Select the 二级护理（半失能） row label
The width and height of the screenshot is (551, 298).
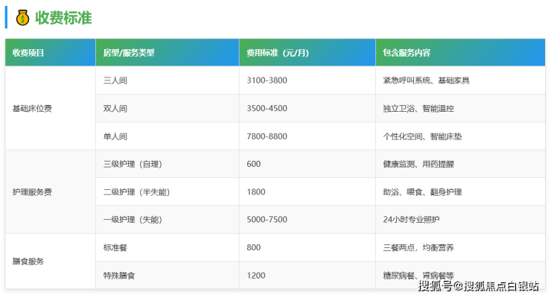(137, 192)
